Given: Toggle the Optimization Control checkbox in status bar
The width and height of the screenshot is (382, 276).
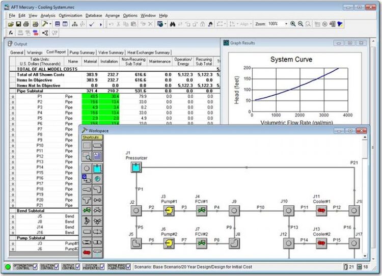Looking at the screenshot, I should coord(36,267).
